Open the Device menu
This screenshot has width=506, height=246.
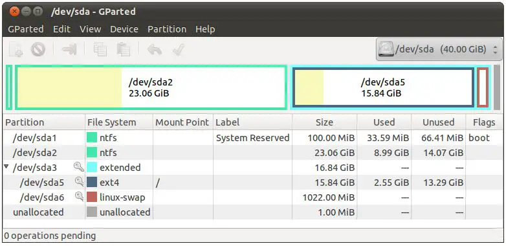124,29
